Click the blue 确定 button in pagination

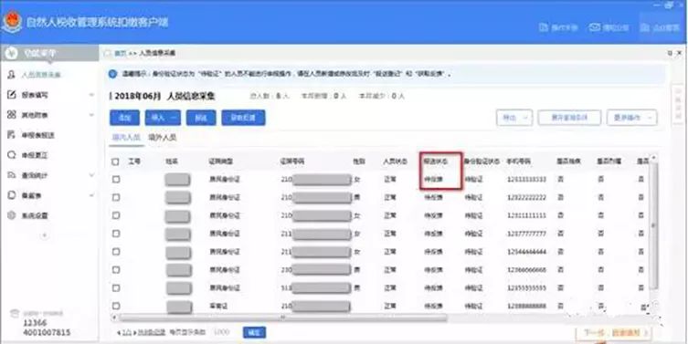(x=255, y=333)
